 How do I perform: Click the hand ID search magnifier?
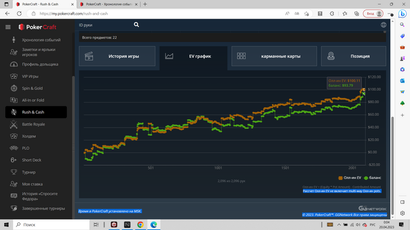point(136,25)
